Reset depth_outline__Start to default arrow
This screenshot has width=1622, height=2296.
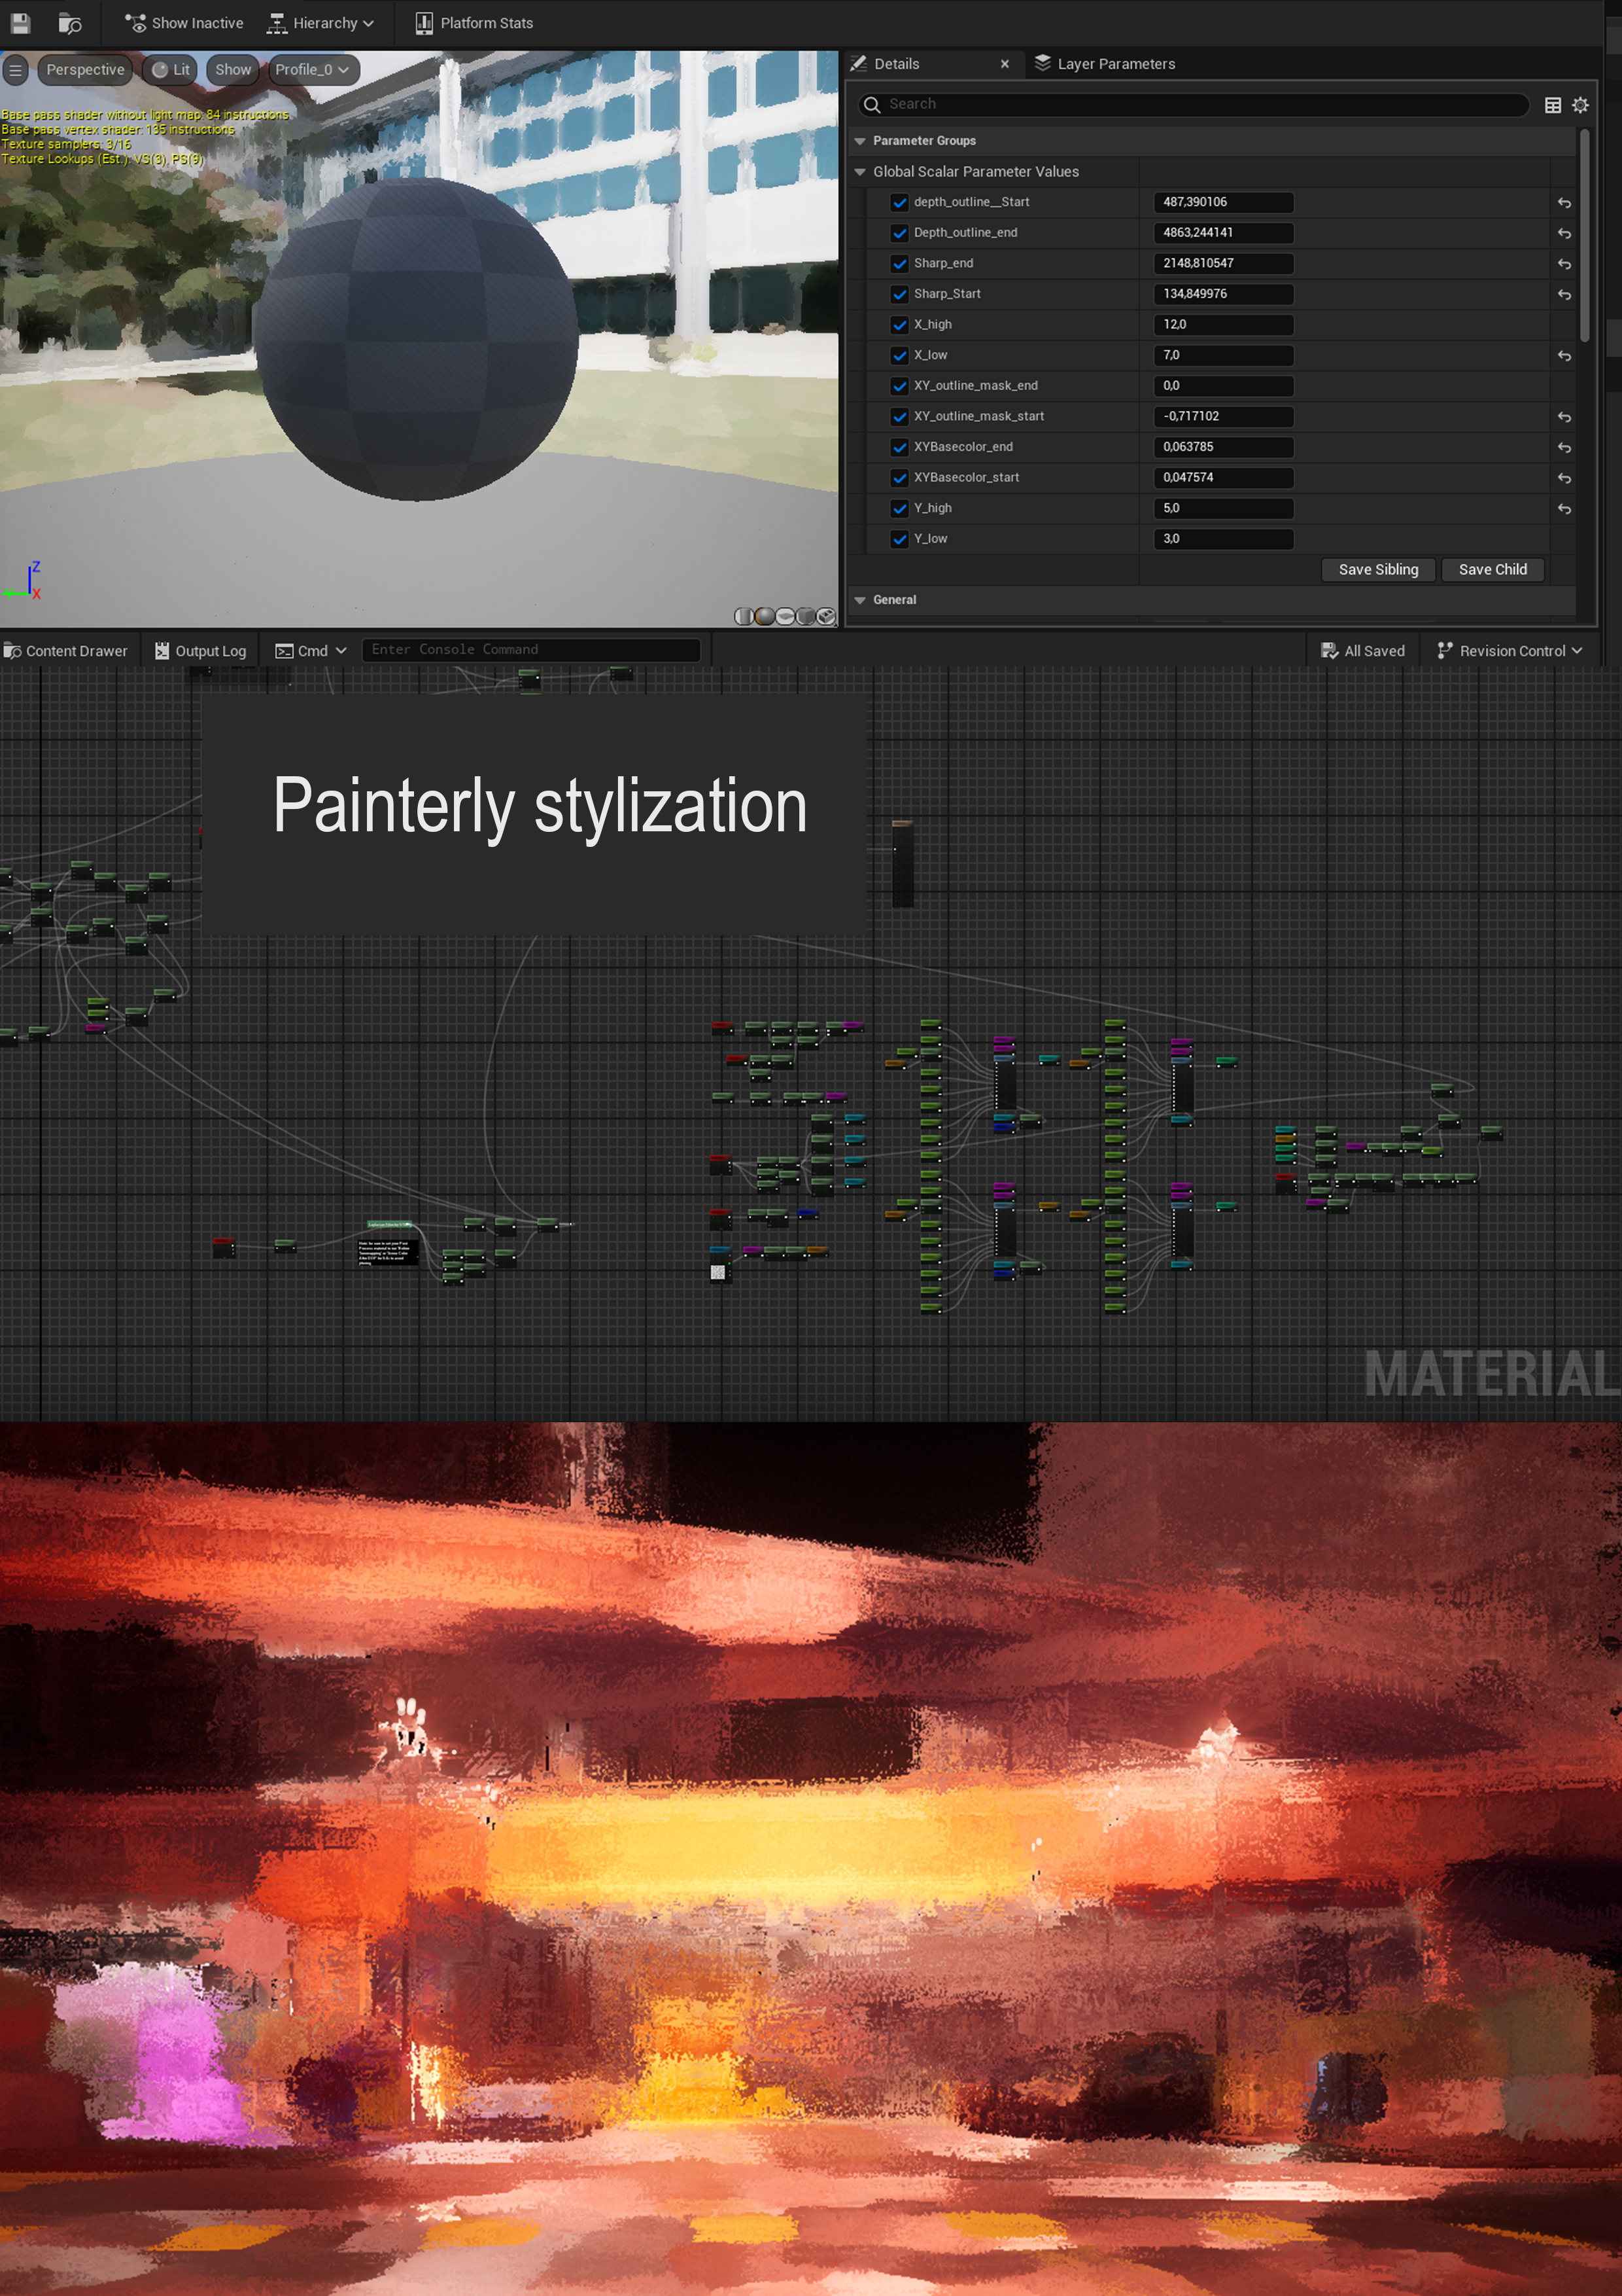click(1564, 203)
